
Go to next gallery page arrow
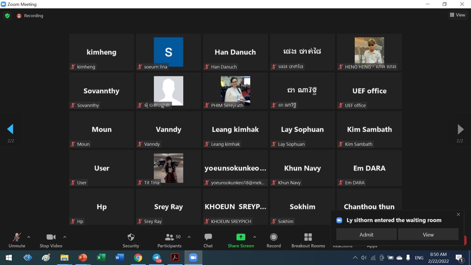click(460, 129)
